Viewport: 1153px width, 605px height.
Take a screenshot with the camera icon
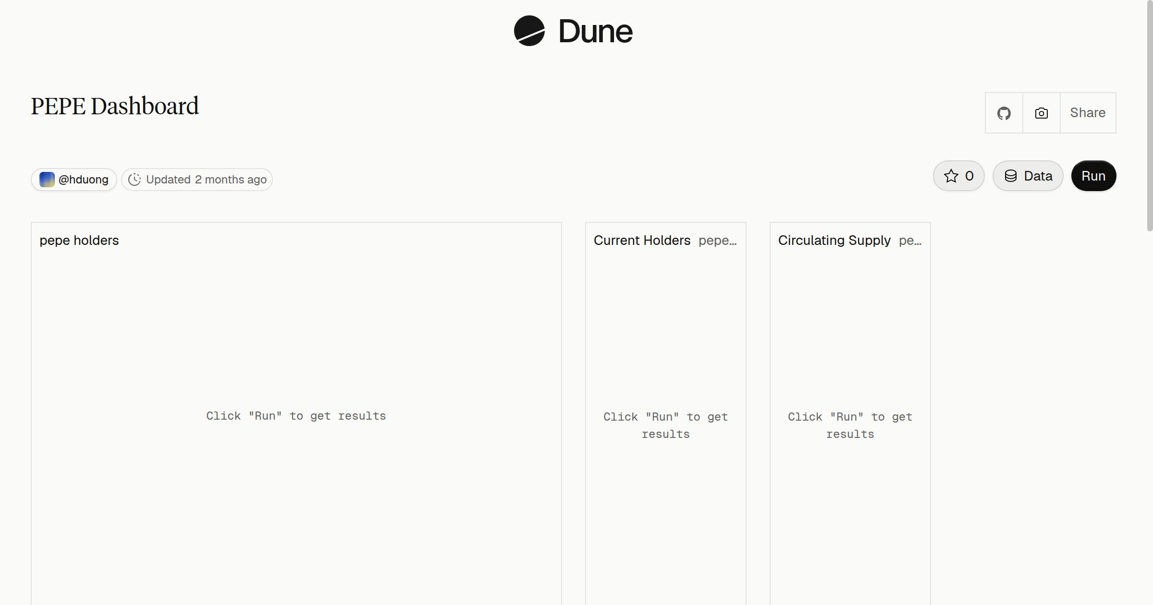click(x=1042, y=113)
